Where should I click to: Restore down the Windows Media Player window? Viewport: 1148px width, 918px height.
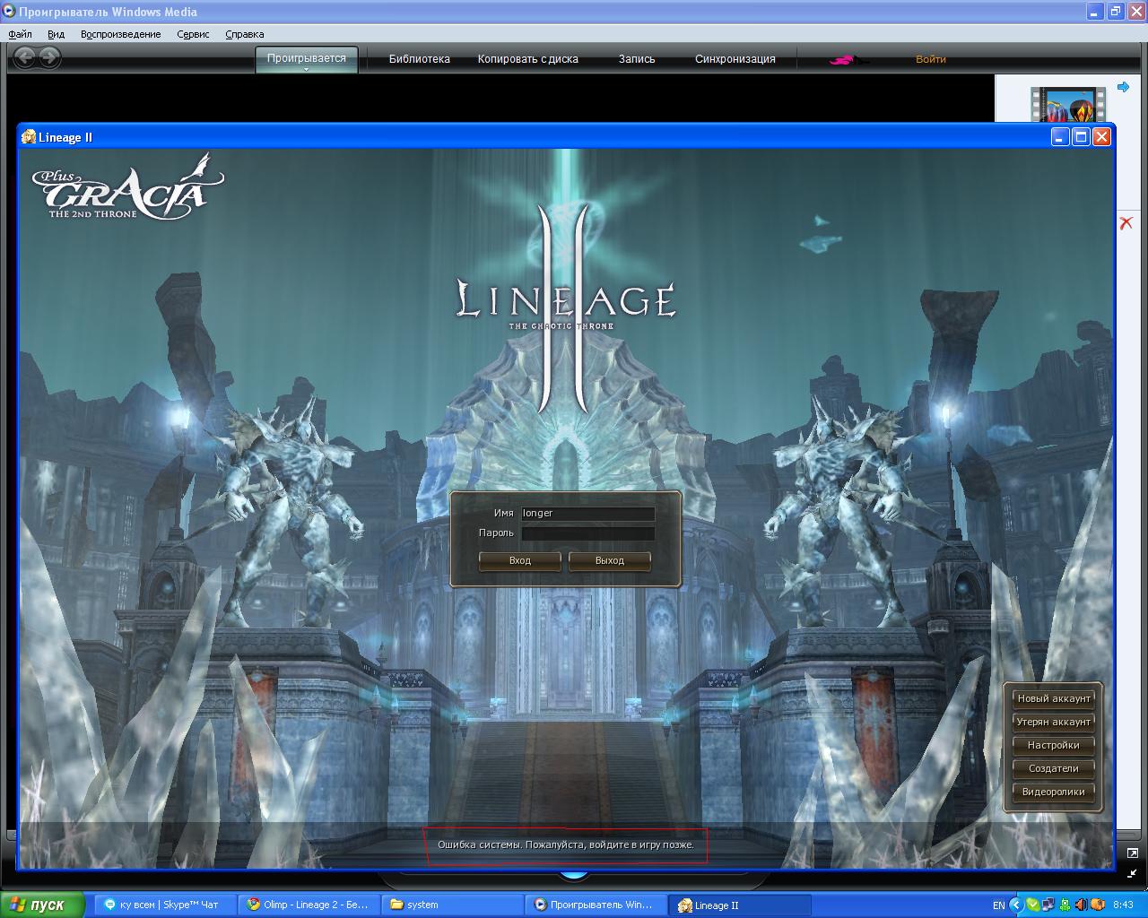(1116, 12)
